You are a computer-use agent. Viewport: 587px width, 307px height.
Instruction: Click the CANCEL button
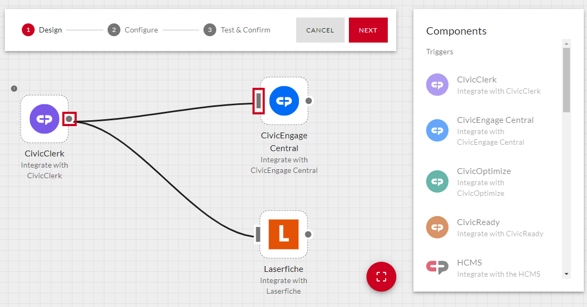[x=320, y=30]
